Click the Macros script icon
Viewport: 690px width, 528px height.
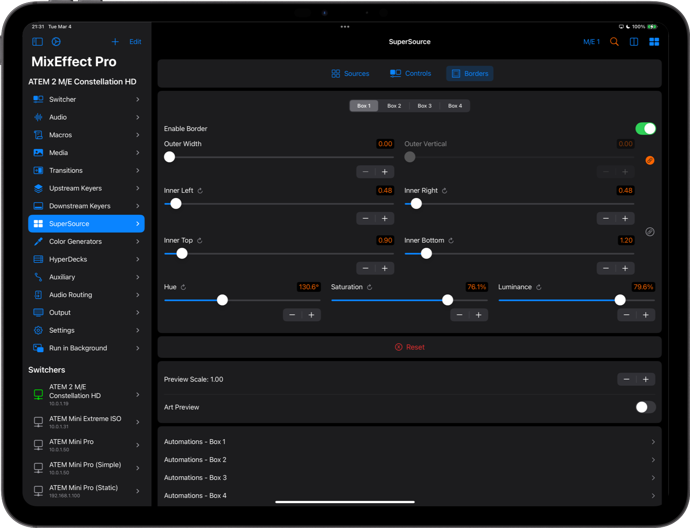(39, 135)
